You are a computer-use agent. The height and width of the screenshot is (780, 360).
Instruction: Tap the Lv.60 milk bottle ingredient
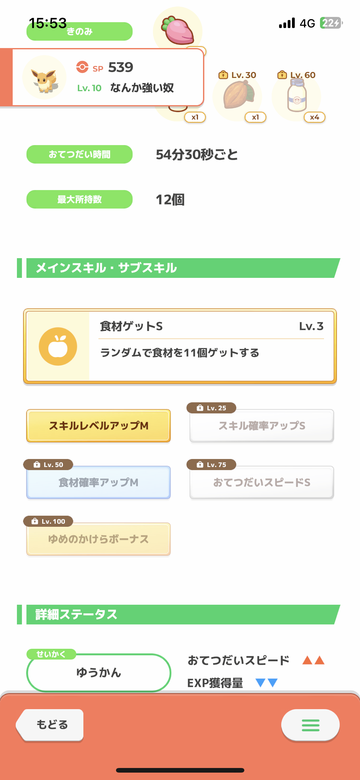pos(297,96)
